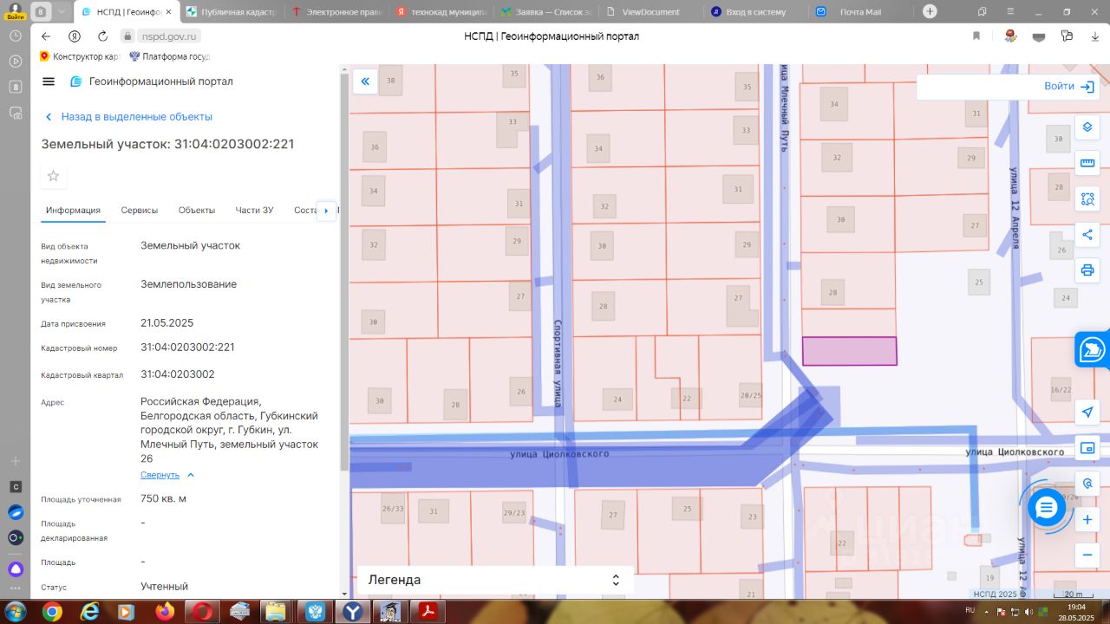The height and width of the screenshot is (624, 1110).
Task: Open browser downloads icon
Action: (1093, 36)
